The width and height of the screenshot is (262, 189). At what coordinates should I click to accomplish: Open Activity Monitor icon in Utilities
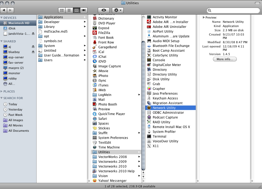coord(149,17)
